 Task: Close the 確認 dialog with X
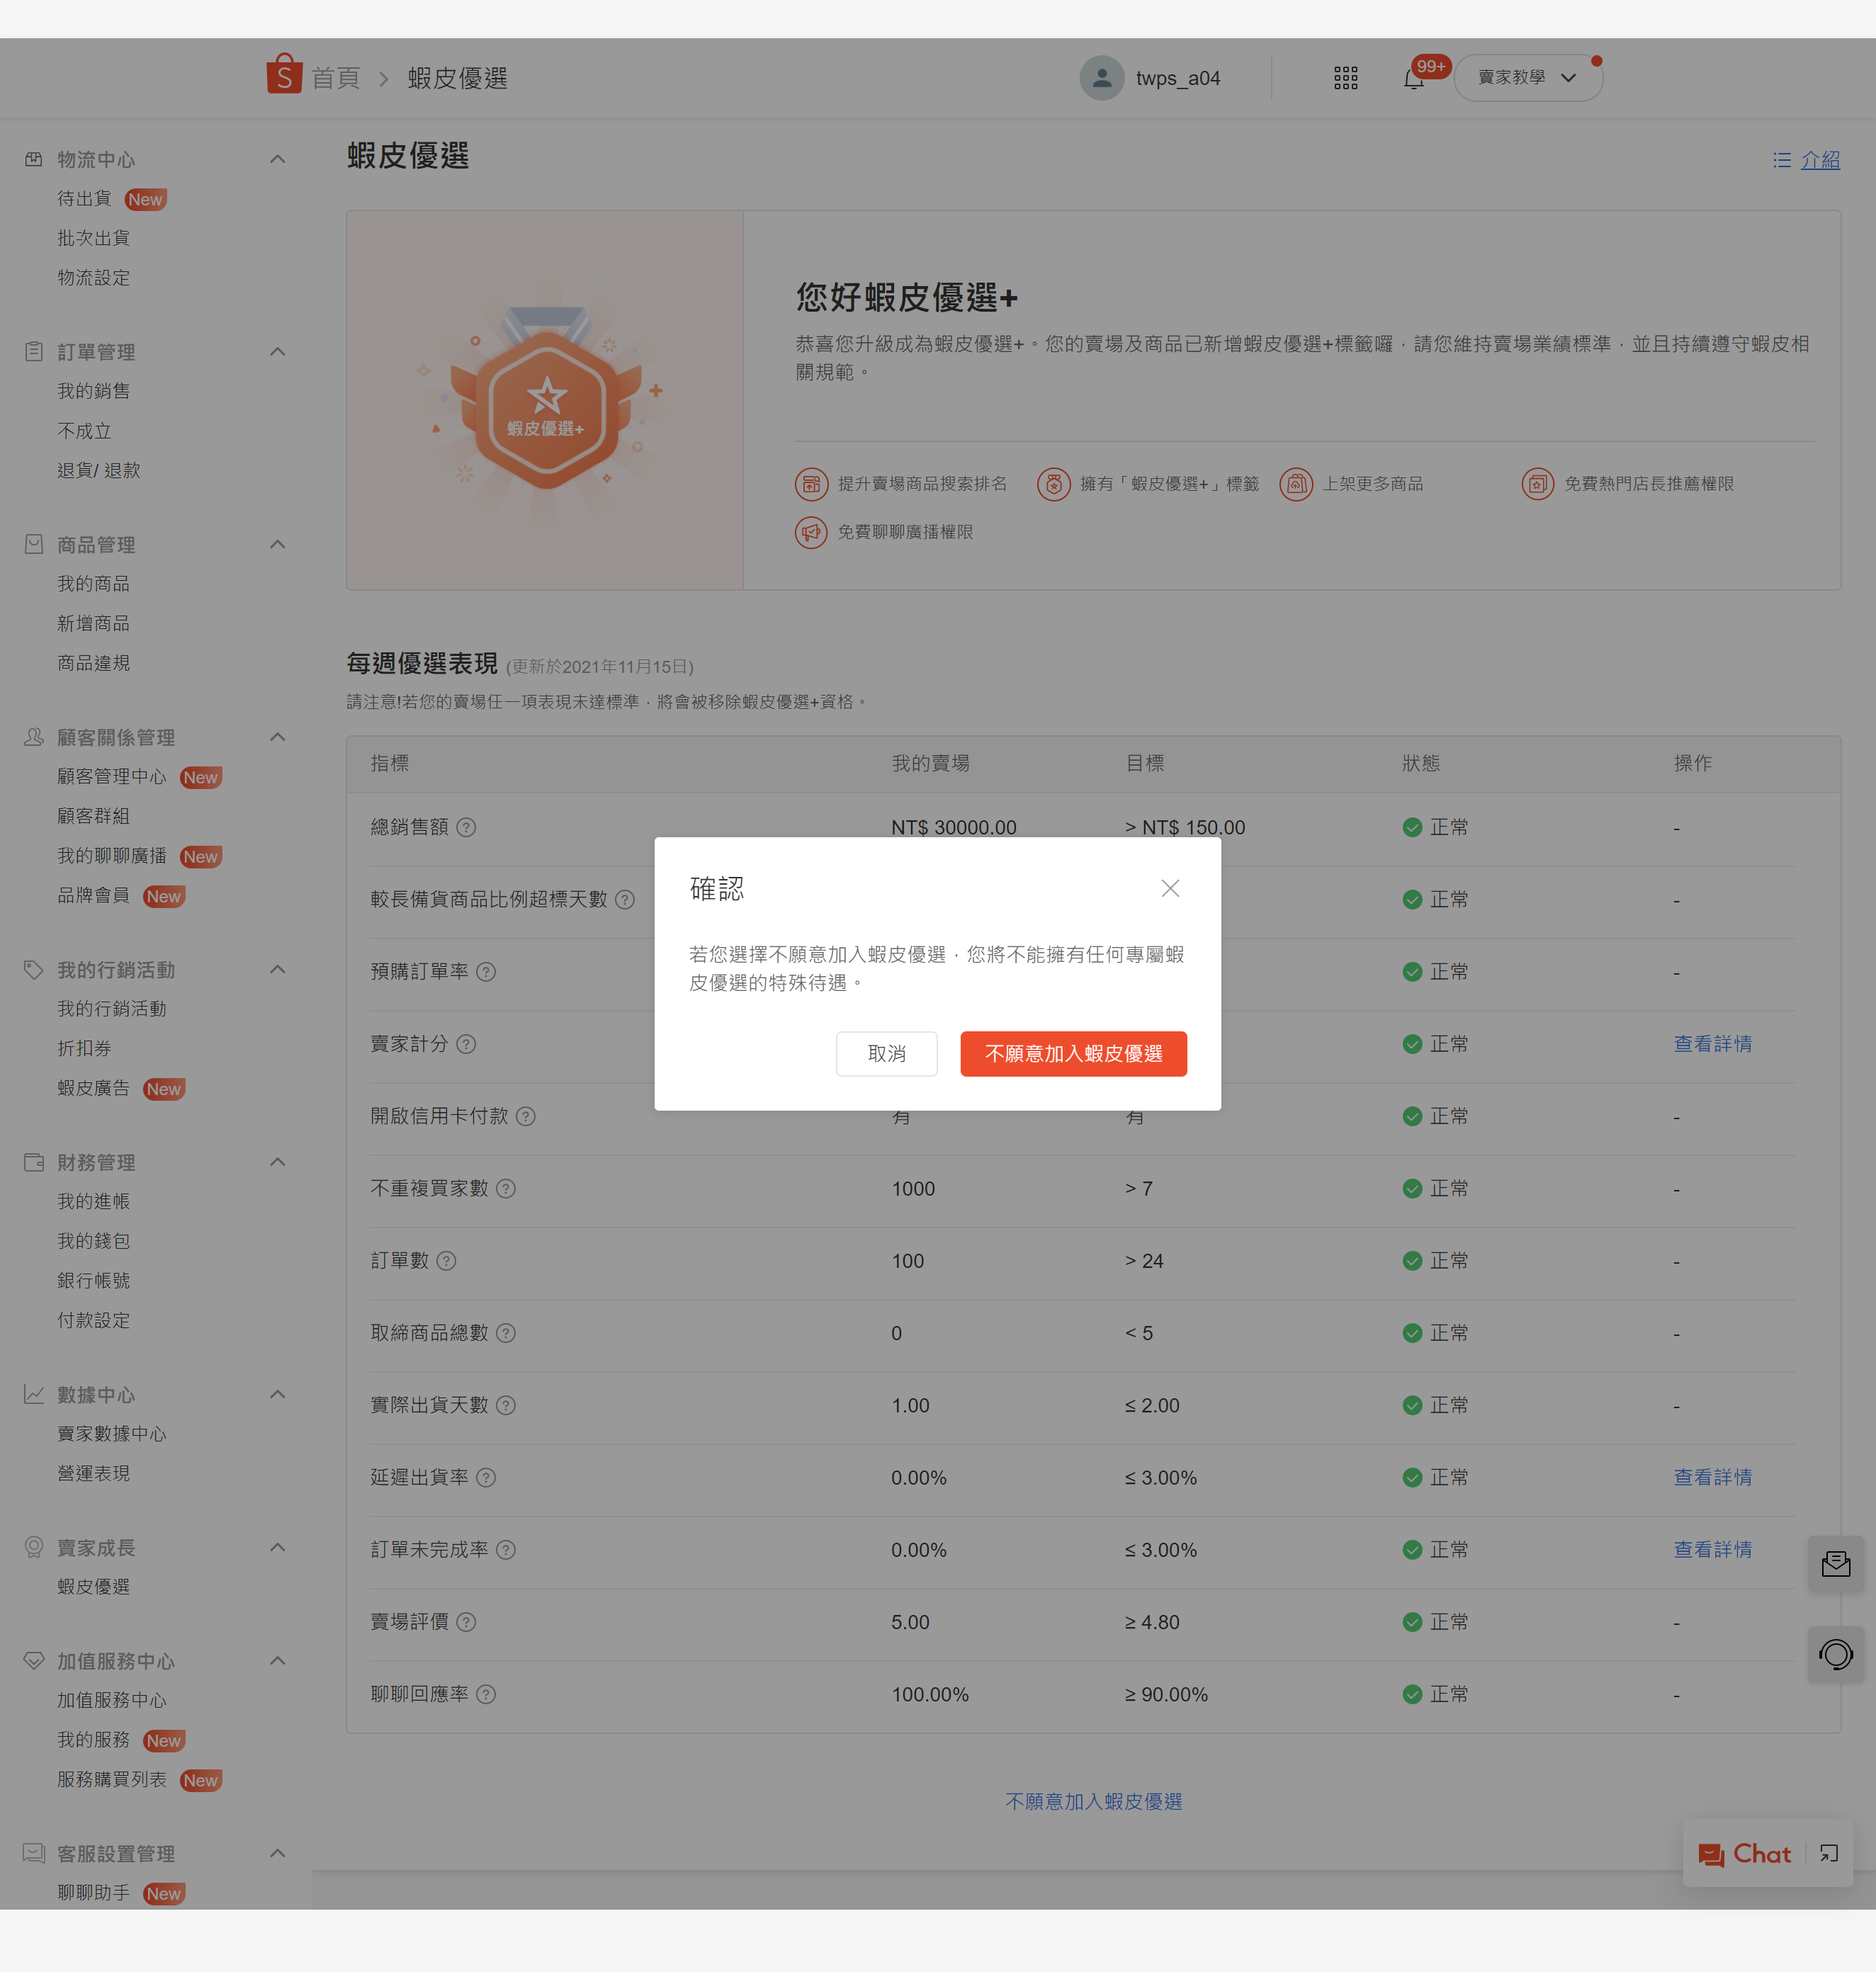point(1170,888)
